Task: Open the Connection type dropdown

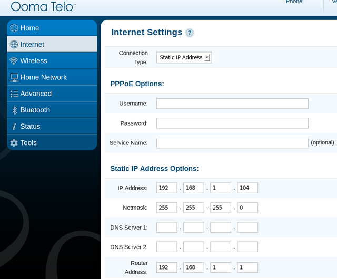Action: [x=184, y=57]
